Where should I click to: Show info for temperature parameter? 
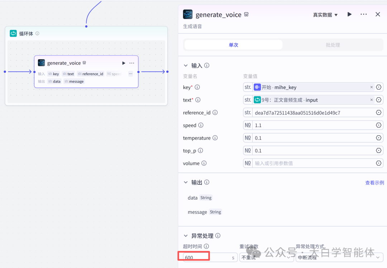(x=215, y=137)
